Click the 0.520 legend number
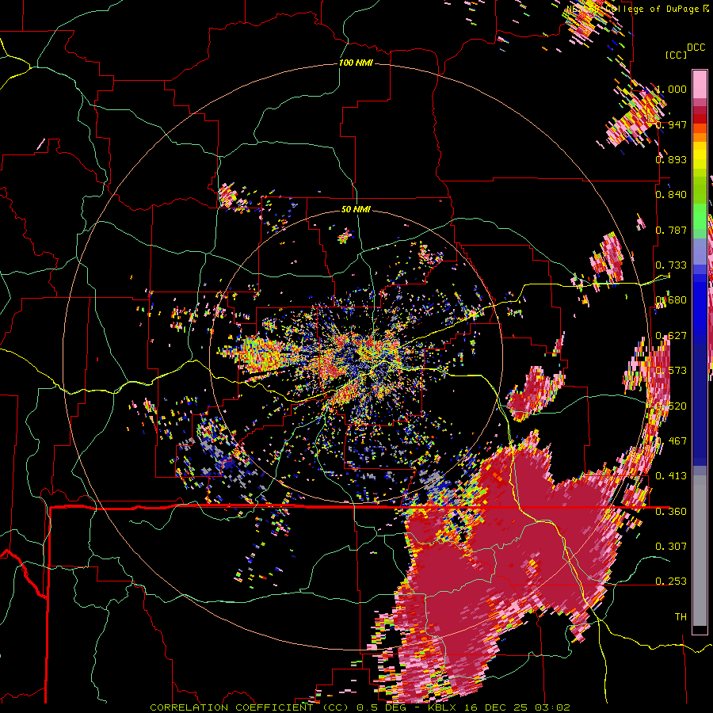This screenshot has width=713, height=713. coord(671,406)
